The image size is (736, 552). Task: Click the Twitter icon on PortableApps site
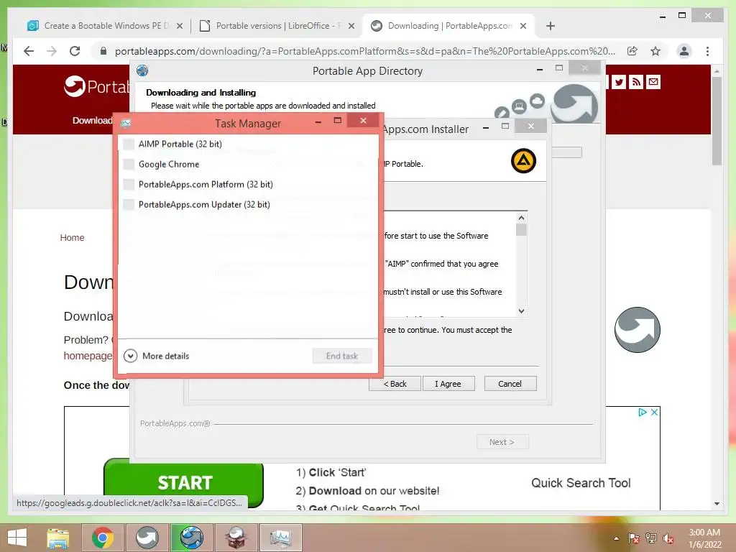point(619,82)
